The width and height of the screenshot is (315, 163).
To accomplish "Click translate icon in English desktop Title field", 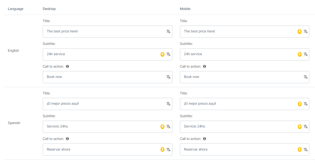I will [168, 31].
